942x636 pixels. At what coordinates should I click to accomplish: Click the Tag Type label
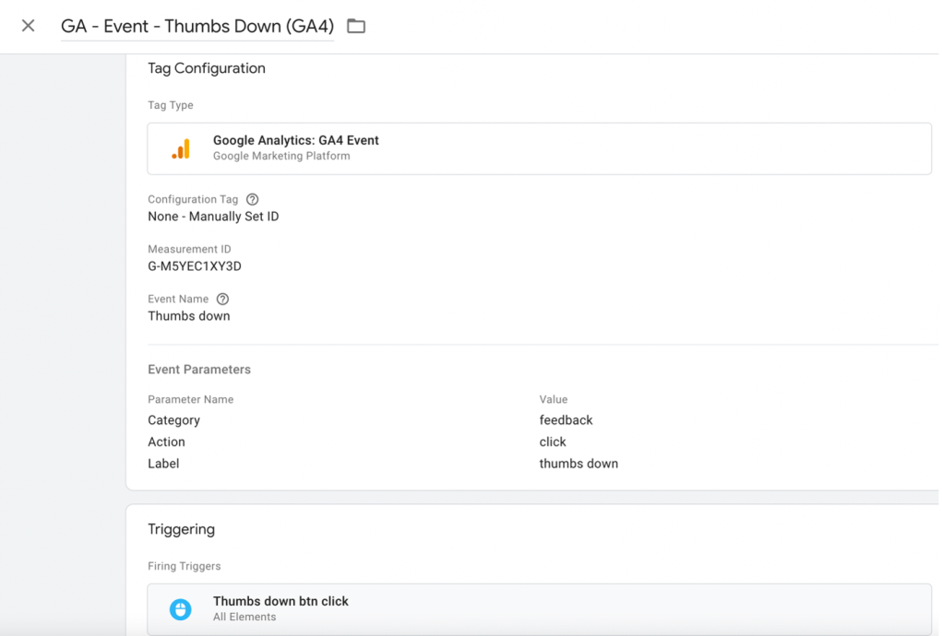(x=171, y=106)
